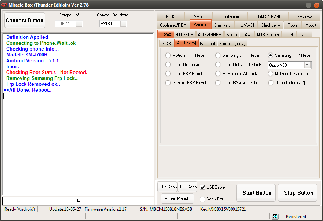Open the AV sub-tab

247,34
